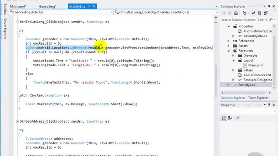Click the Categorized view icon in Properties
This screenshot has height=156, width=278.
(x=224, y=118)
